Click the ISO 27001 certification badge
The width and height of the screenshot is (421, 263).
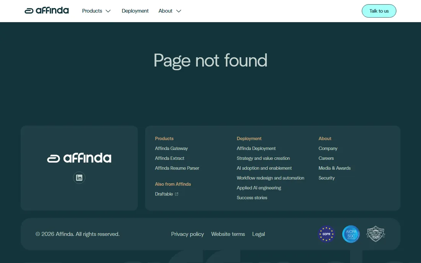[375, 234]
